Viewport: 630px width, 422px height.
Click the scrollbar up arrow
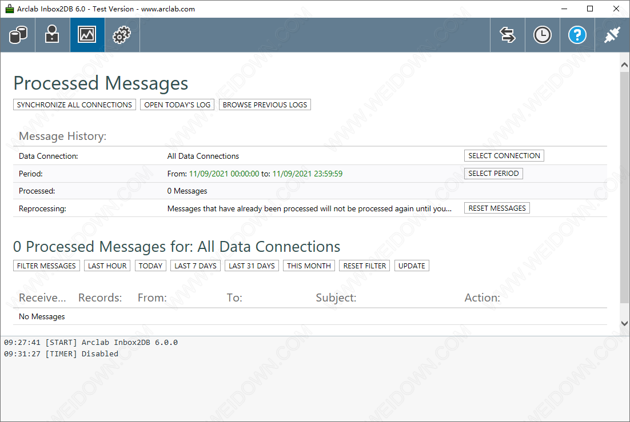click(624, 65)
